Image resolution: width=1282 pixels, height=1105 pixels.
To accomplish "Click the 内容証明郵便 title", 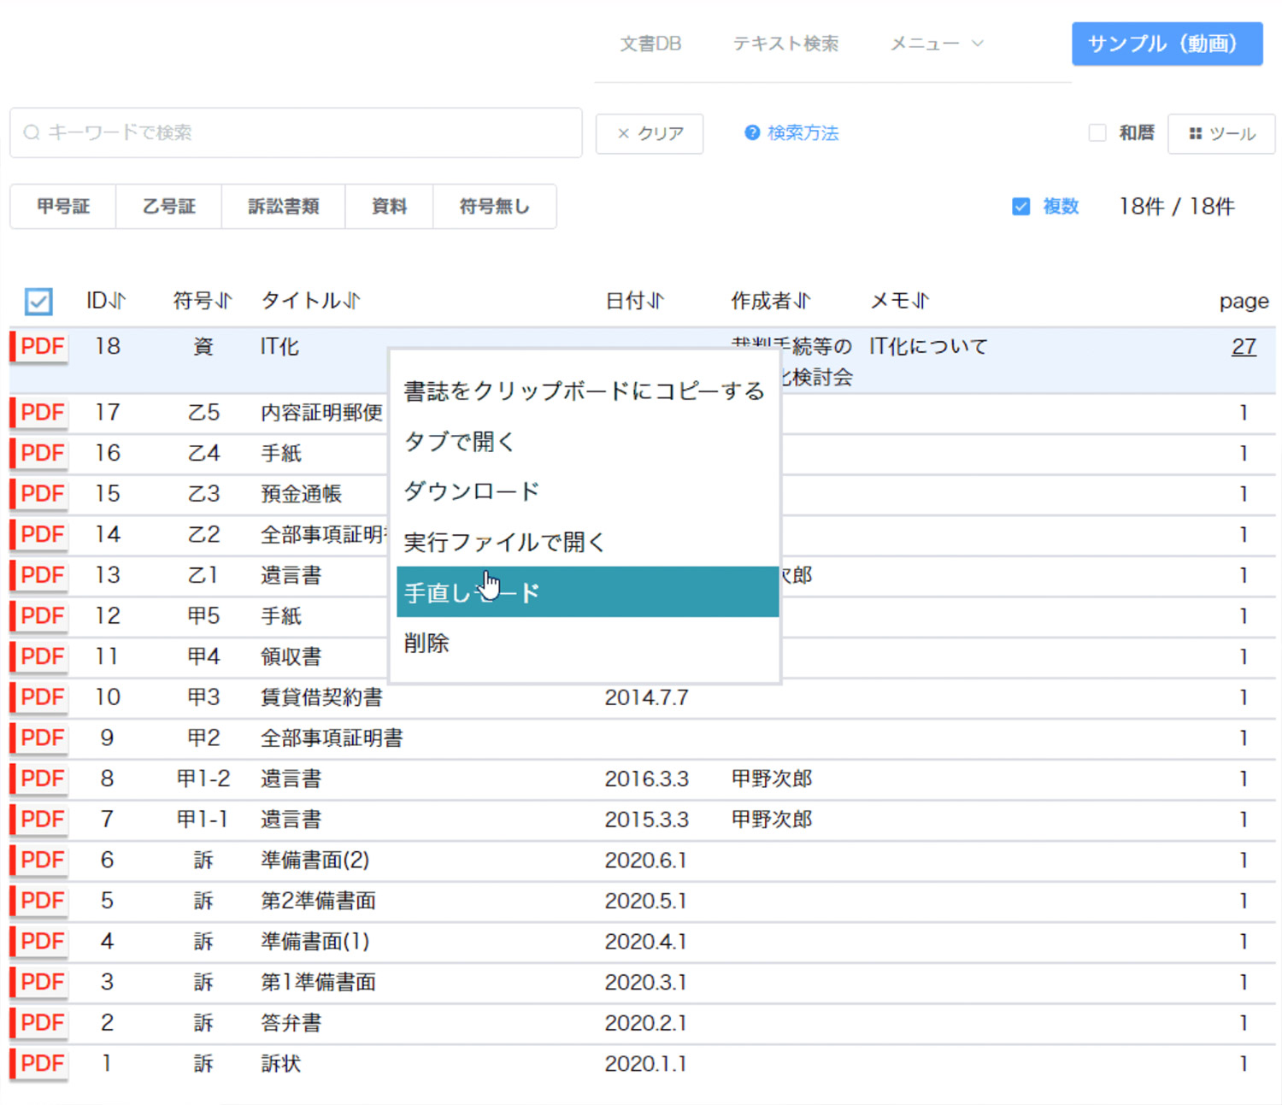I will (321, 413).
